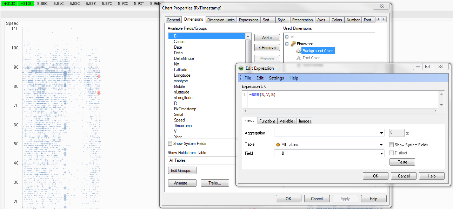Enable Show System Fields under Available Fields

pos(170,143)
